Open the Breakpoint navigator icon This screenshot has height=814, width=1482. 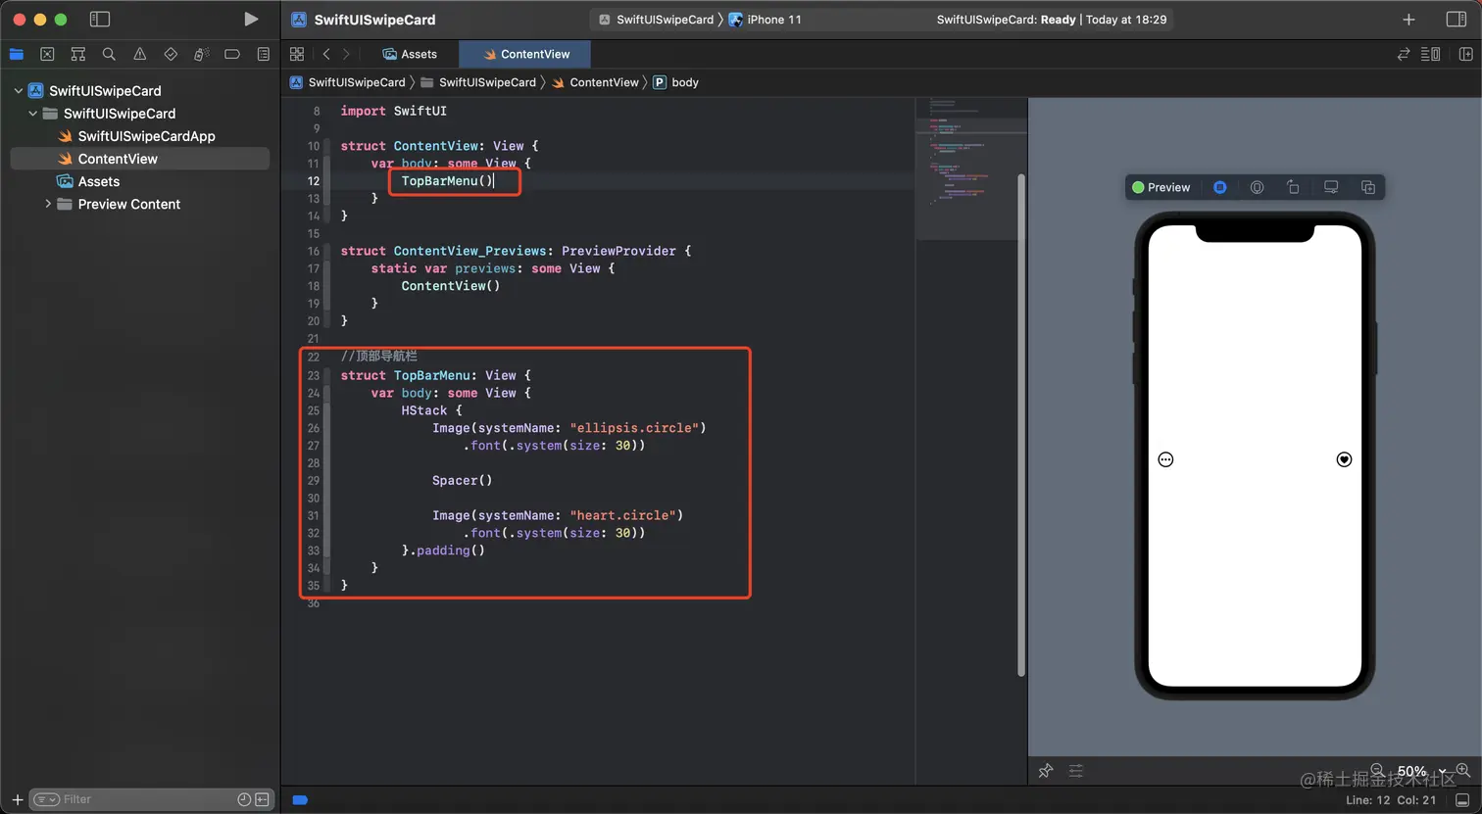(232, 54)
